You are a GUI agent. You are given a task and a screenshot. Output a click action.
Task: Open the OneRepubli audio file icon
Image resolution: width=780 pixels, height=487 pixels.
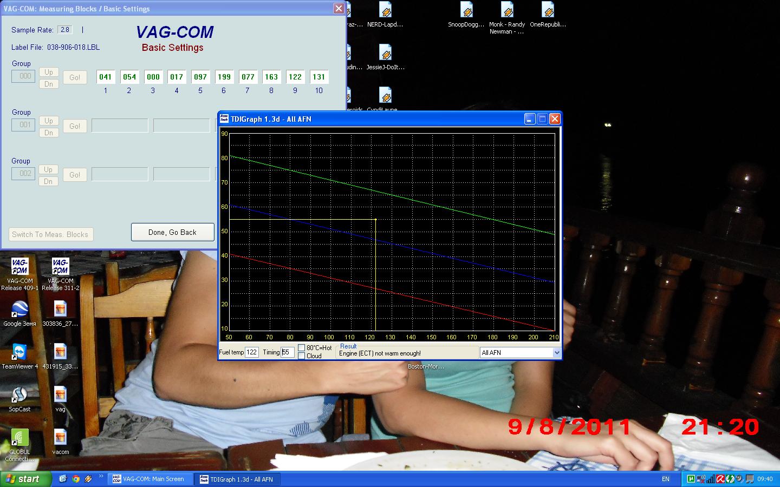pos(548,15)
